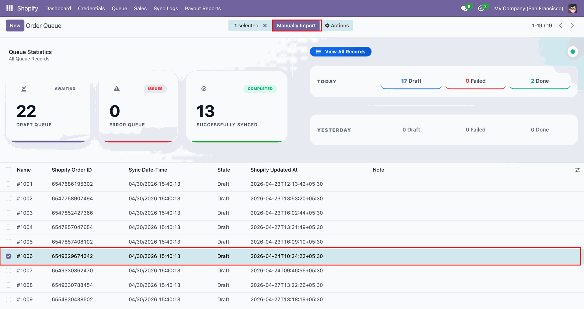Click the check circle on Successfully Synced card

click(x=204, y=89)
